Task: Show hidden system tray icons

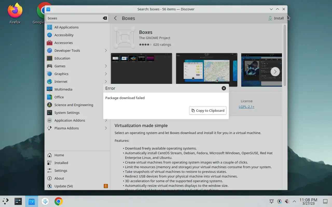Action: pyautogui.click(x=294, y=201)
